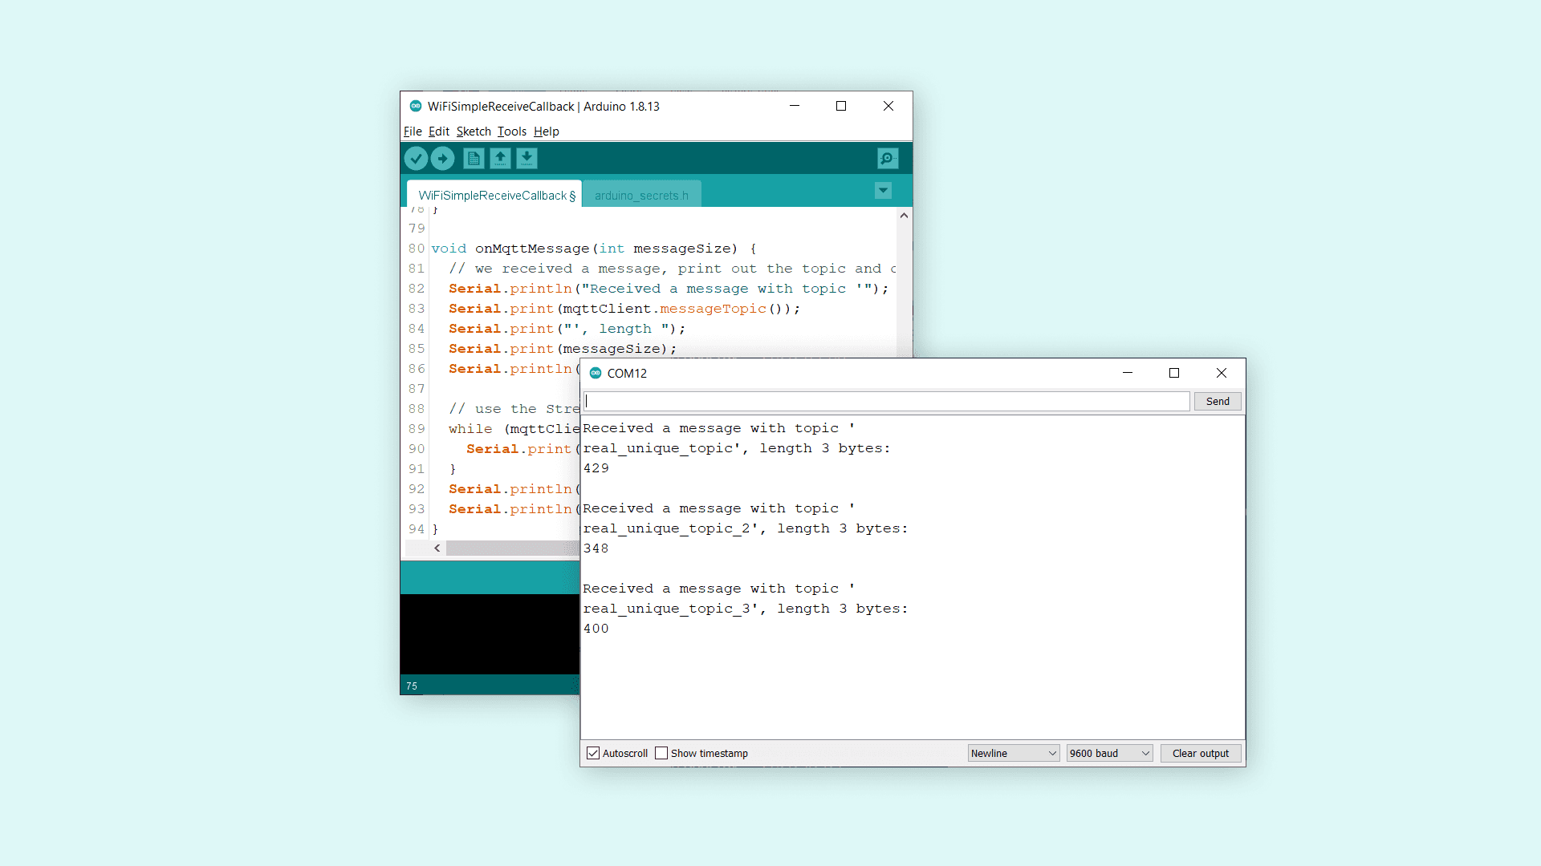This screenshot has width=1541, height=866.
Task: Open the Tools menu
Action: point(511,132)
